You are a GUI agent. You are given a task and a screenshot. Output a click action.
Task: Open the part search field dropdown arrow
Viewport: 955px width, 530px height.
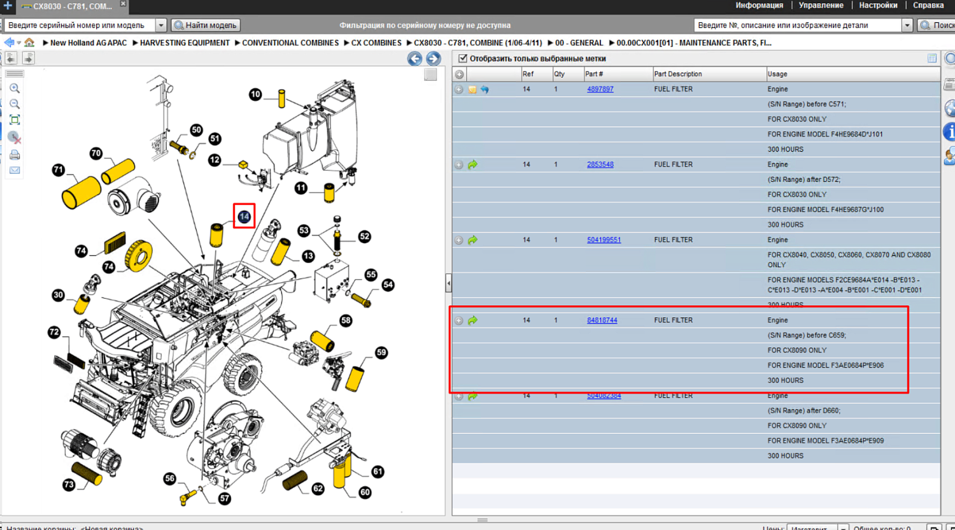point(907,25)
